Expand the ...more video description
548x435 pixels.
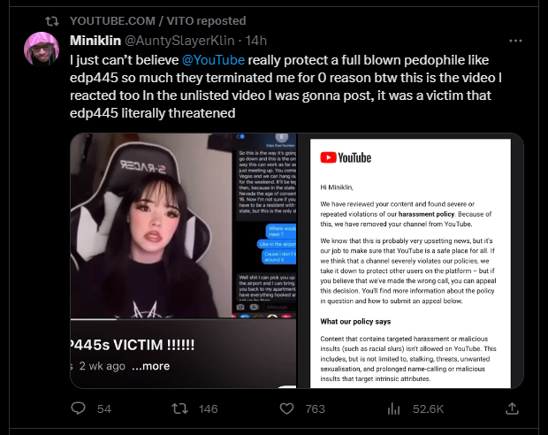[151, 366]
